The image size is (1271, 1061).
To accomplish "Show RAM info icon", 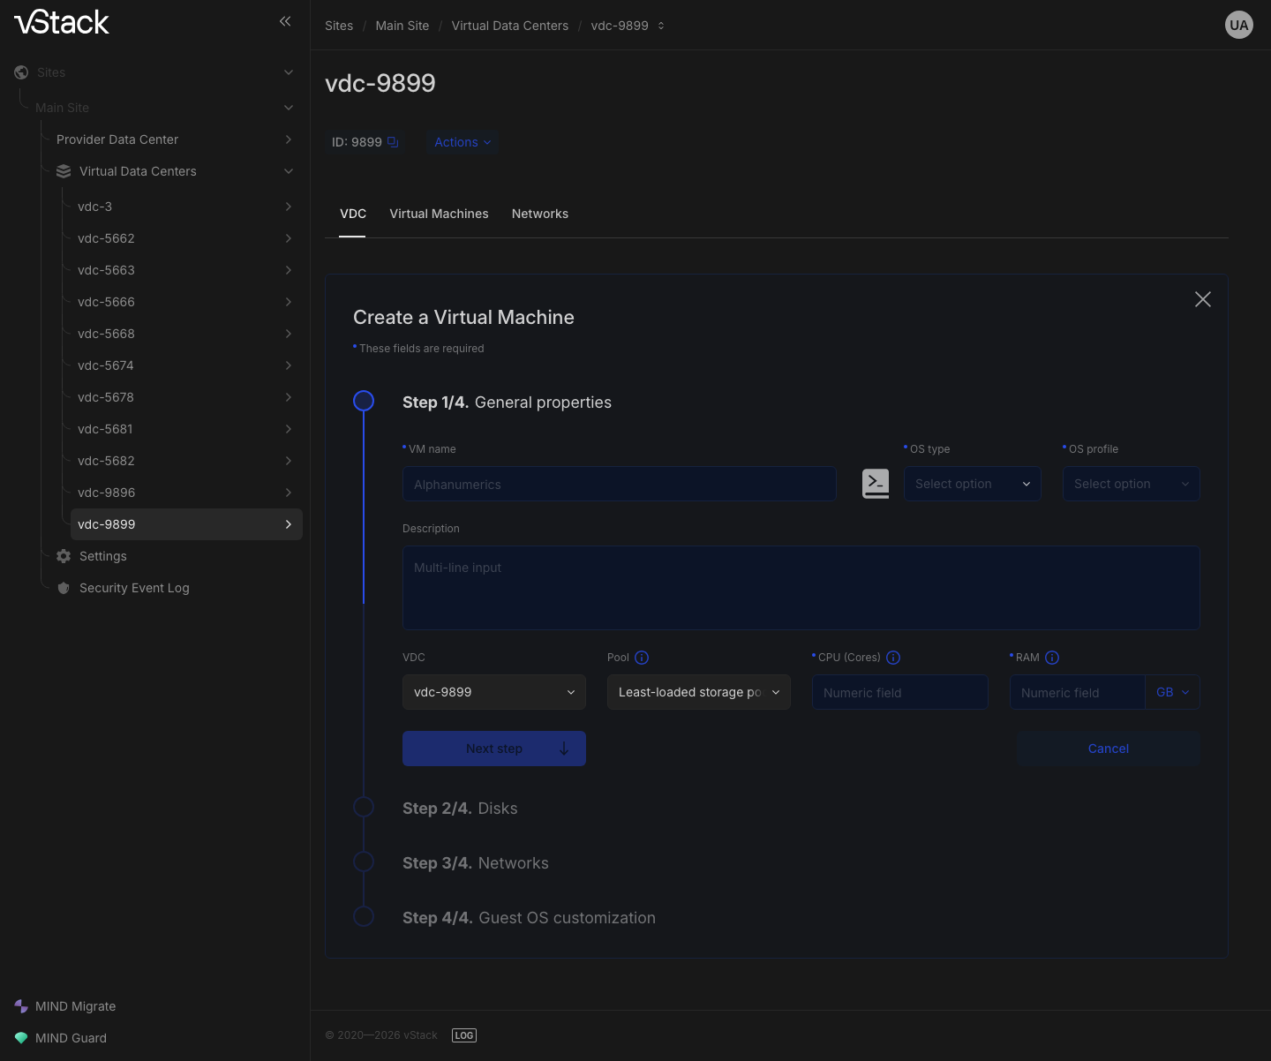I will click(x=1052, y=658).
